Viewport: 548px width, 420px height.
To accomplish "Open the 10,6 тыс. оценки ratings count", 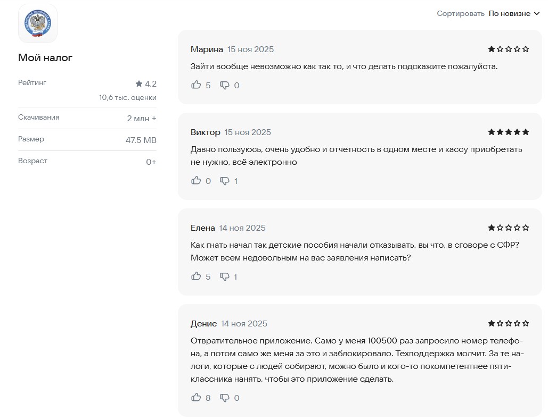I will click(x=128, y=98).
